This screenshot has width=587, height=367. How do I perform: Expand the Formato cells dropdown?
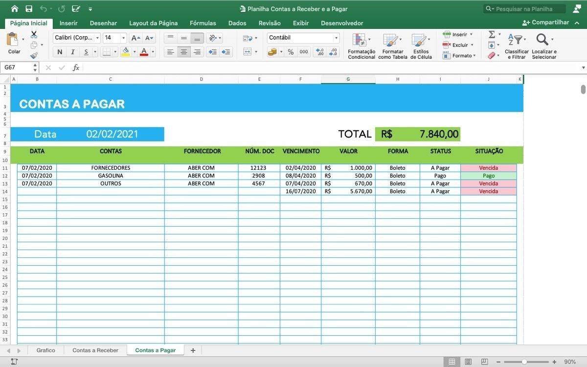pos(475,56)
